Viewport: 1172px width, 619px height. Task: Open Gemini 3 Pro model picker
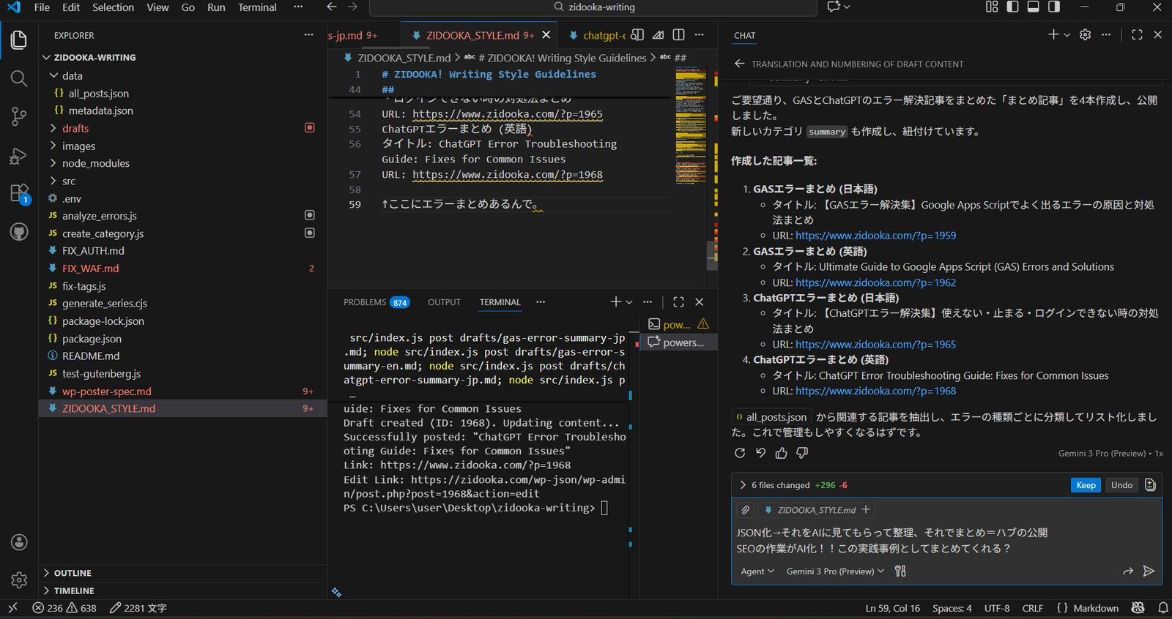click(x=835, y=571)
